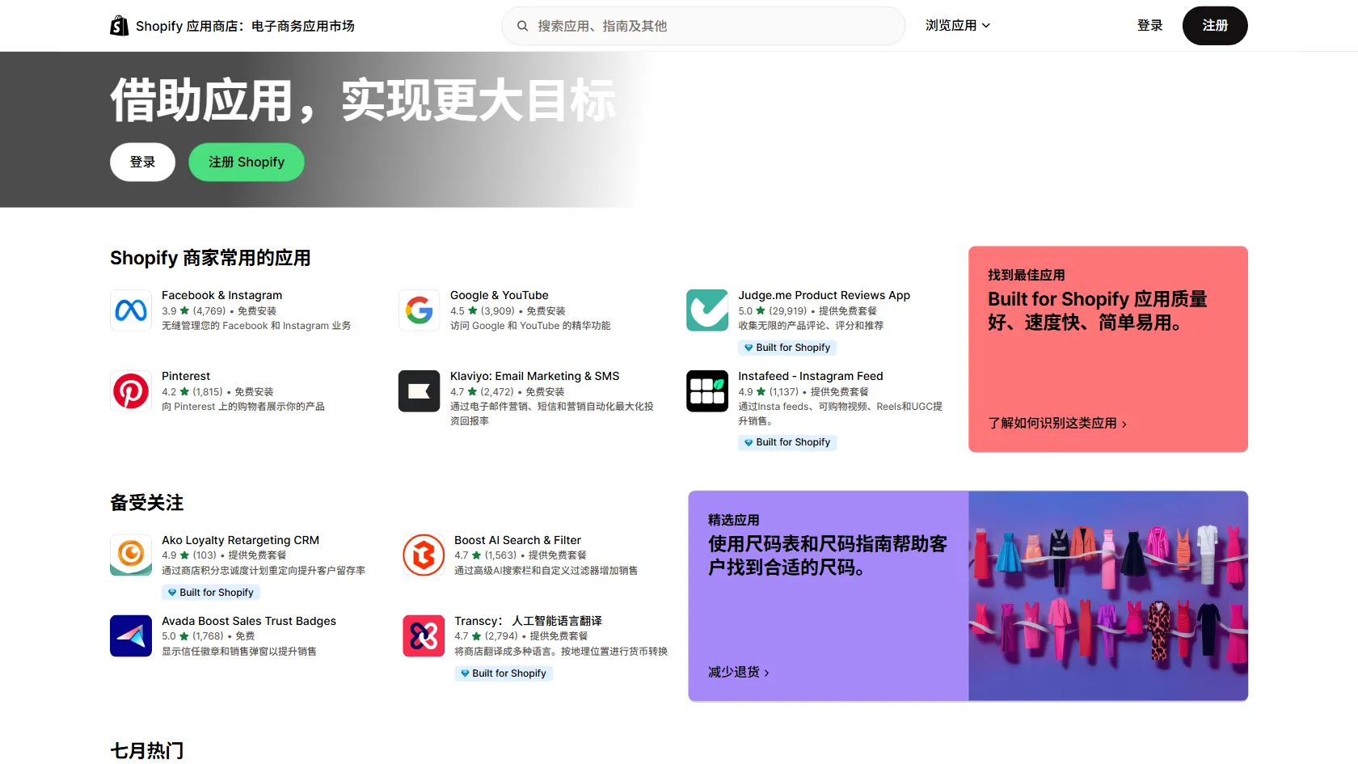Click the 减少退货 link in purple card
Screen dimensions: 1358x764
coord(739,672)
